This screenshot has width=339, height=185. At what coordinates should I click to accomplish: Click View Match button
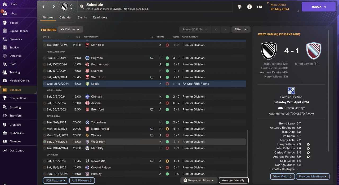click(x=282, y=176)
